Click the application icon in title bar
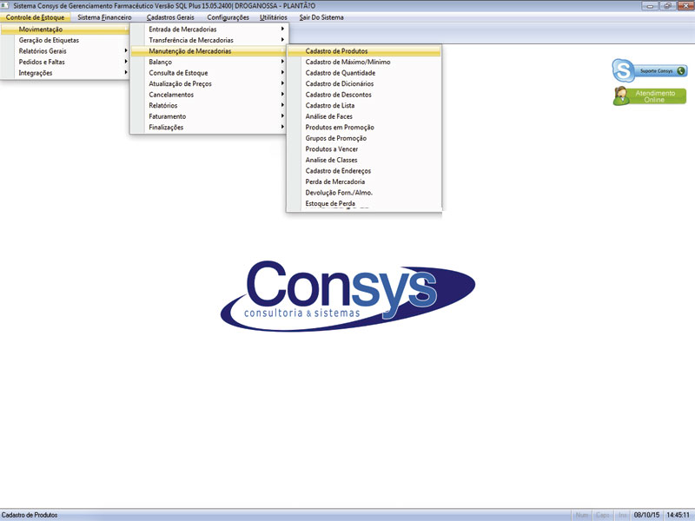The image size is (695, 521). (5, 5)
